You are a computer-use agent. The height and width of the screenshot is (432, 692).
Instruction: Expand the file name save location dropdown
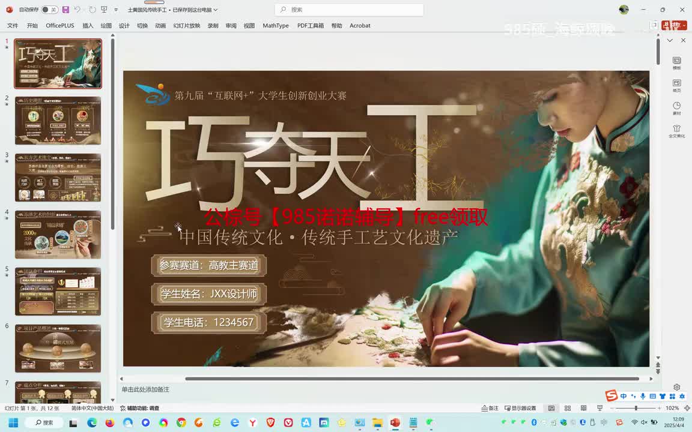(216, 9)
